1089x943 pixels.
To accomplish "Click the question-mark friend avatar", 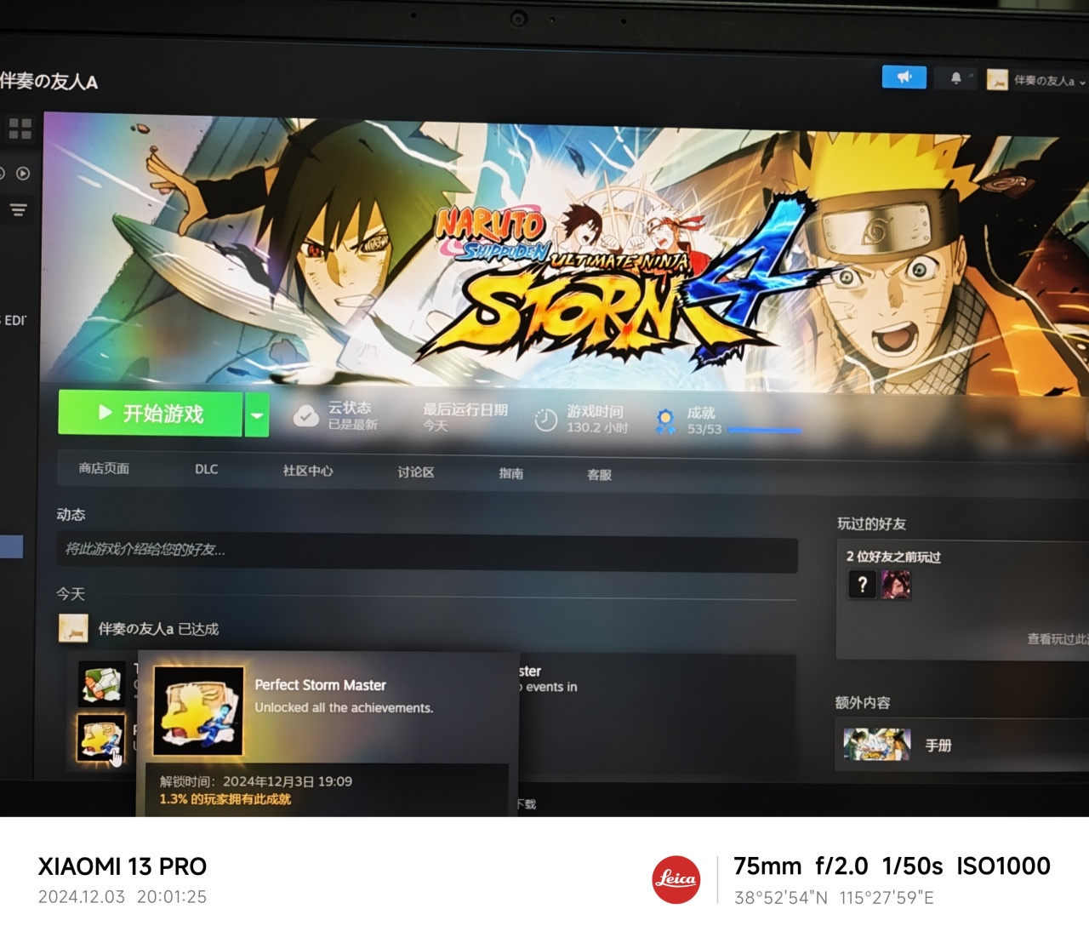I will click(862, 585).
